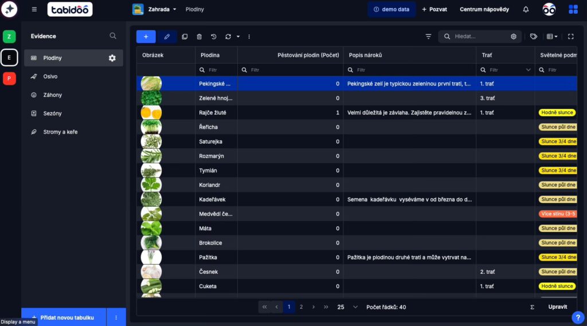Open the Trať column filter dropdown
Viewport: 587px width, 326px height.
[x=528, y=70]
